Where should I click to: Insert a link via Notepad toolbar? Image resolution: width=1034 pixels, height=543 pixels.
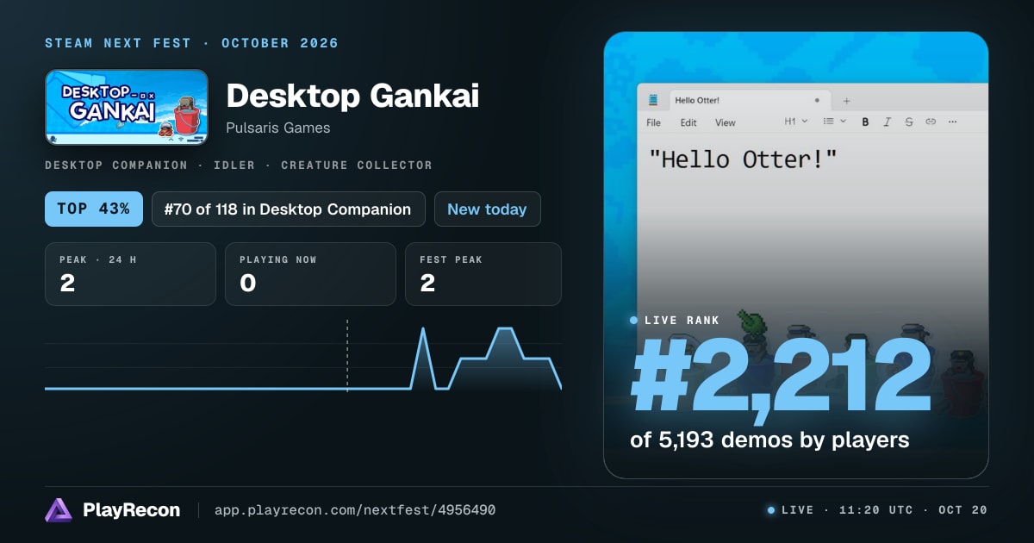[931, 122]
